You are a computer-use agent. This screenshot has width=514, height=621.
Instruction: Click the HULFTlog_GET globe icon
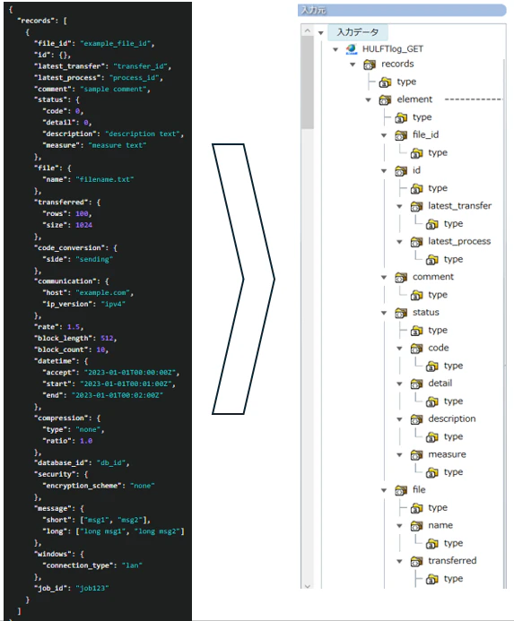[x=352, y=49]
